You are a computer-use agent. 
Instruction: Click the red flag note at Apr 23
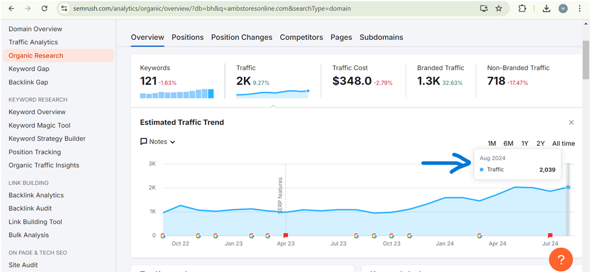tap(286, 236)
